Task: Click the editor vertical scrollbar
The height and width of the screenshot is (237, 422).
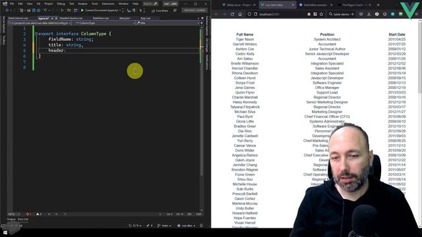Action: (202, 118)
